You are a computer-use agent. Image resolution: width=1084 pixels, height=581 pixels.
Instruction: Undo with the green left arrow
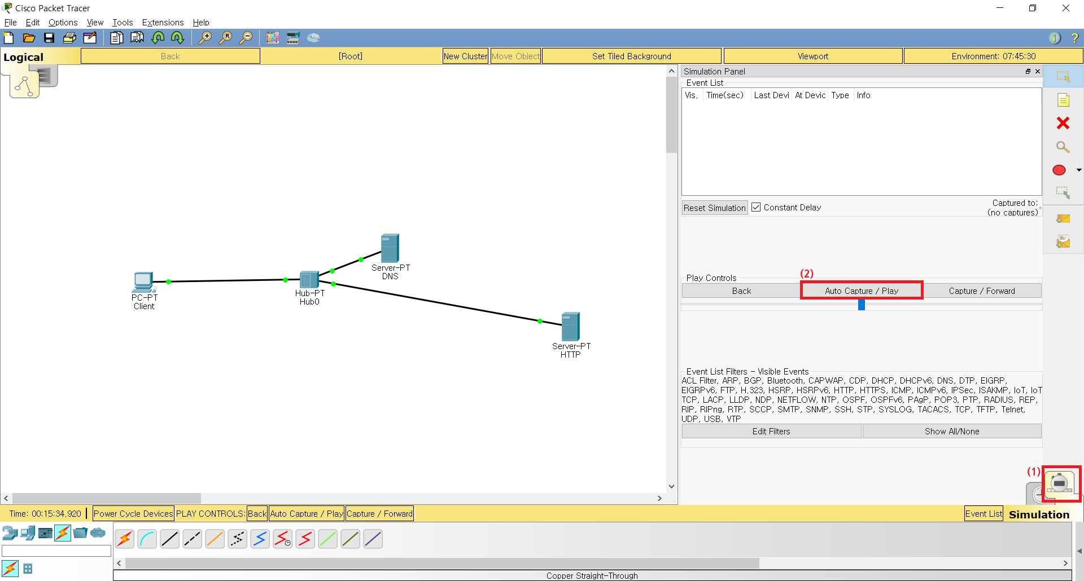coord(158,38)
